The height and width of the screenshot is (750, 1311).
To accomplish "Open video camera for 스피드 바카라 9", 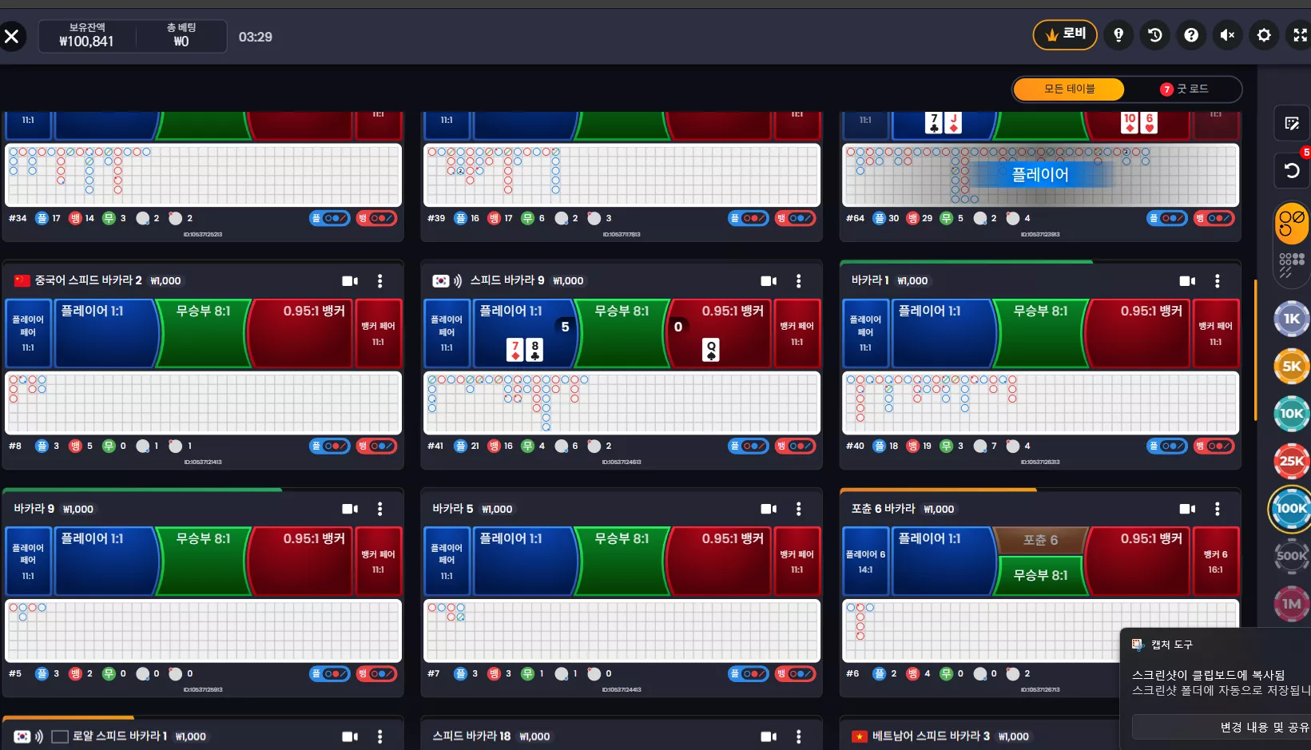I will (x=769, y=281).
